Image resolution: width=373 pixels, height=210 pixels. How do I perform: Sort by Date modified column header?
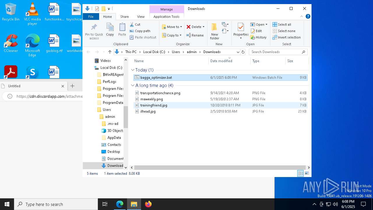(229, 61)
